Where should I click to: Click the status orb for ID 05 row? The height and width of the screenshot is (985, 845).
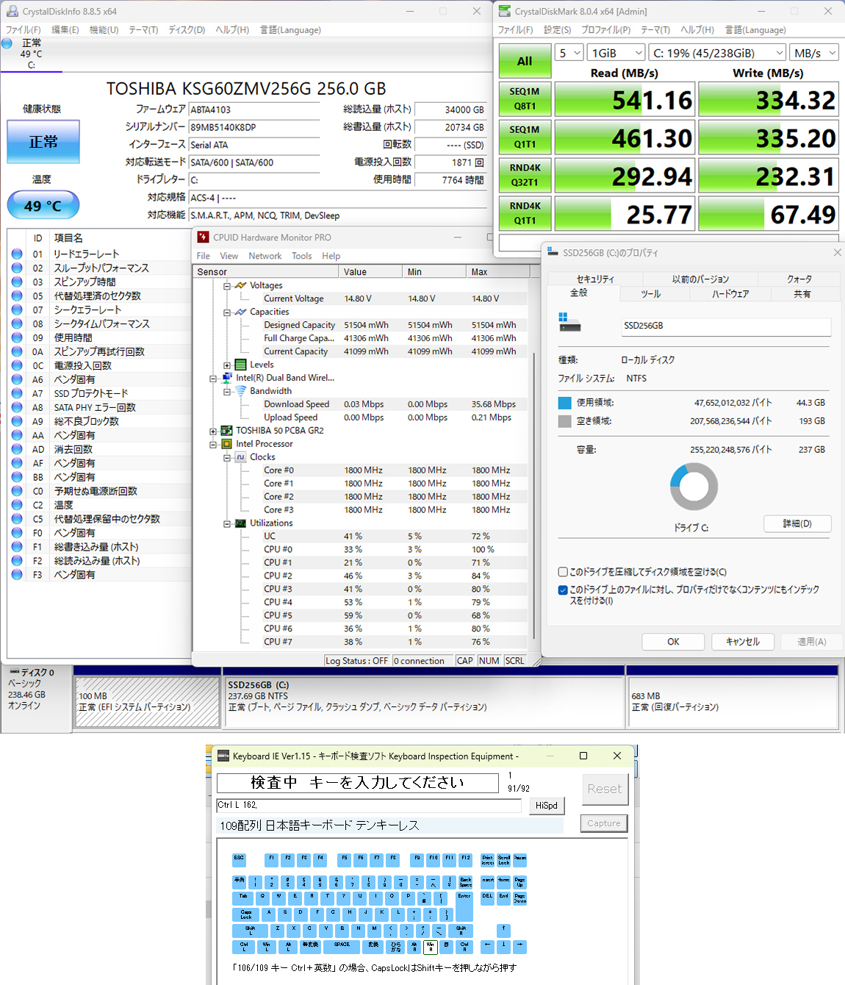point(17,296)
